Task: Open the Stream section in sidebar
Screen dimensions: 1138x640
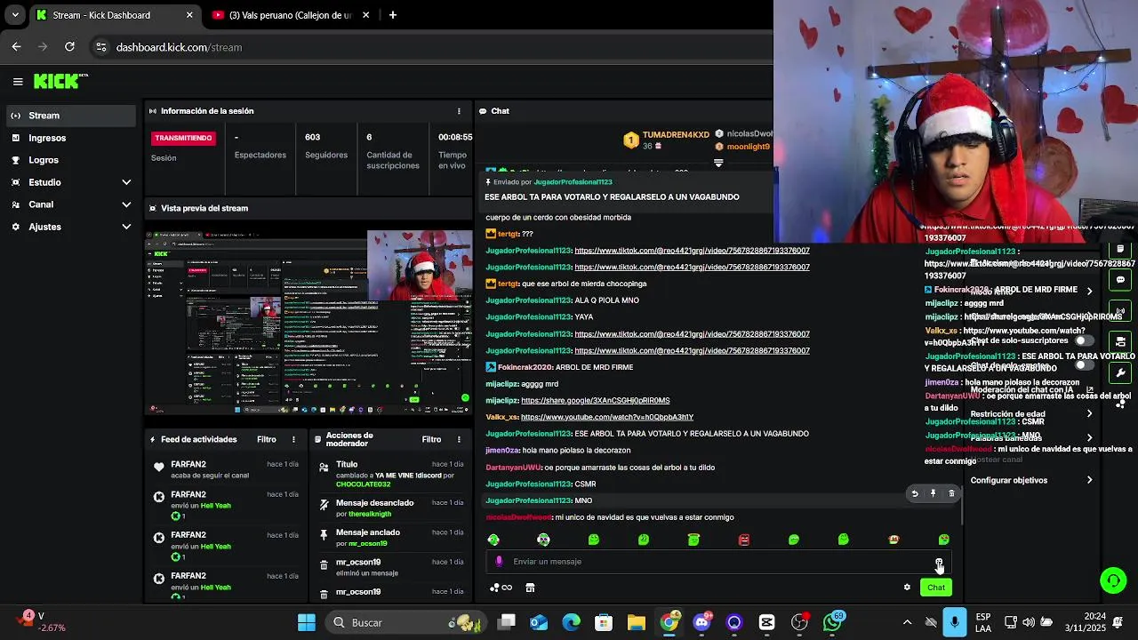Action: point(71,116)
